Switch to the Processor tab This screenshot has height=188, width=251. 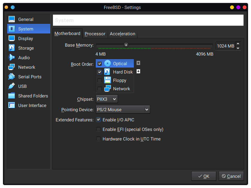(x=95, y=34)
